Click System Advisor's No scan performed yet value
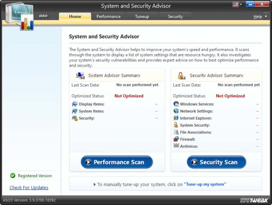Screen dimensions: 272x205 (137, 85)
